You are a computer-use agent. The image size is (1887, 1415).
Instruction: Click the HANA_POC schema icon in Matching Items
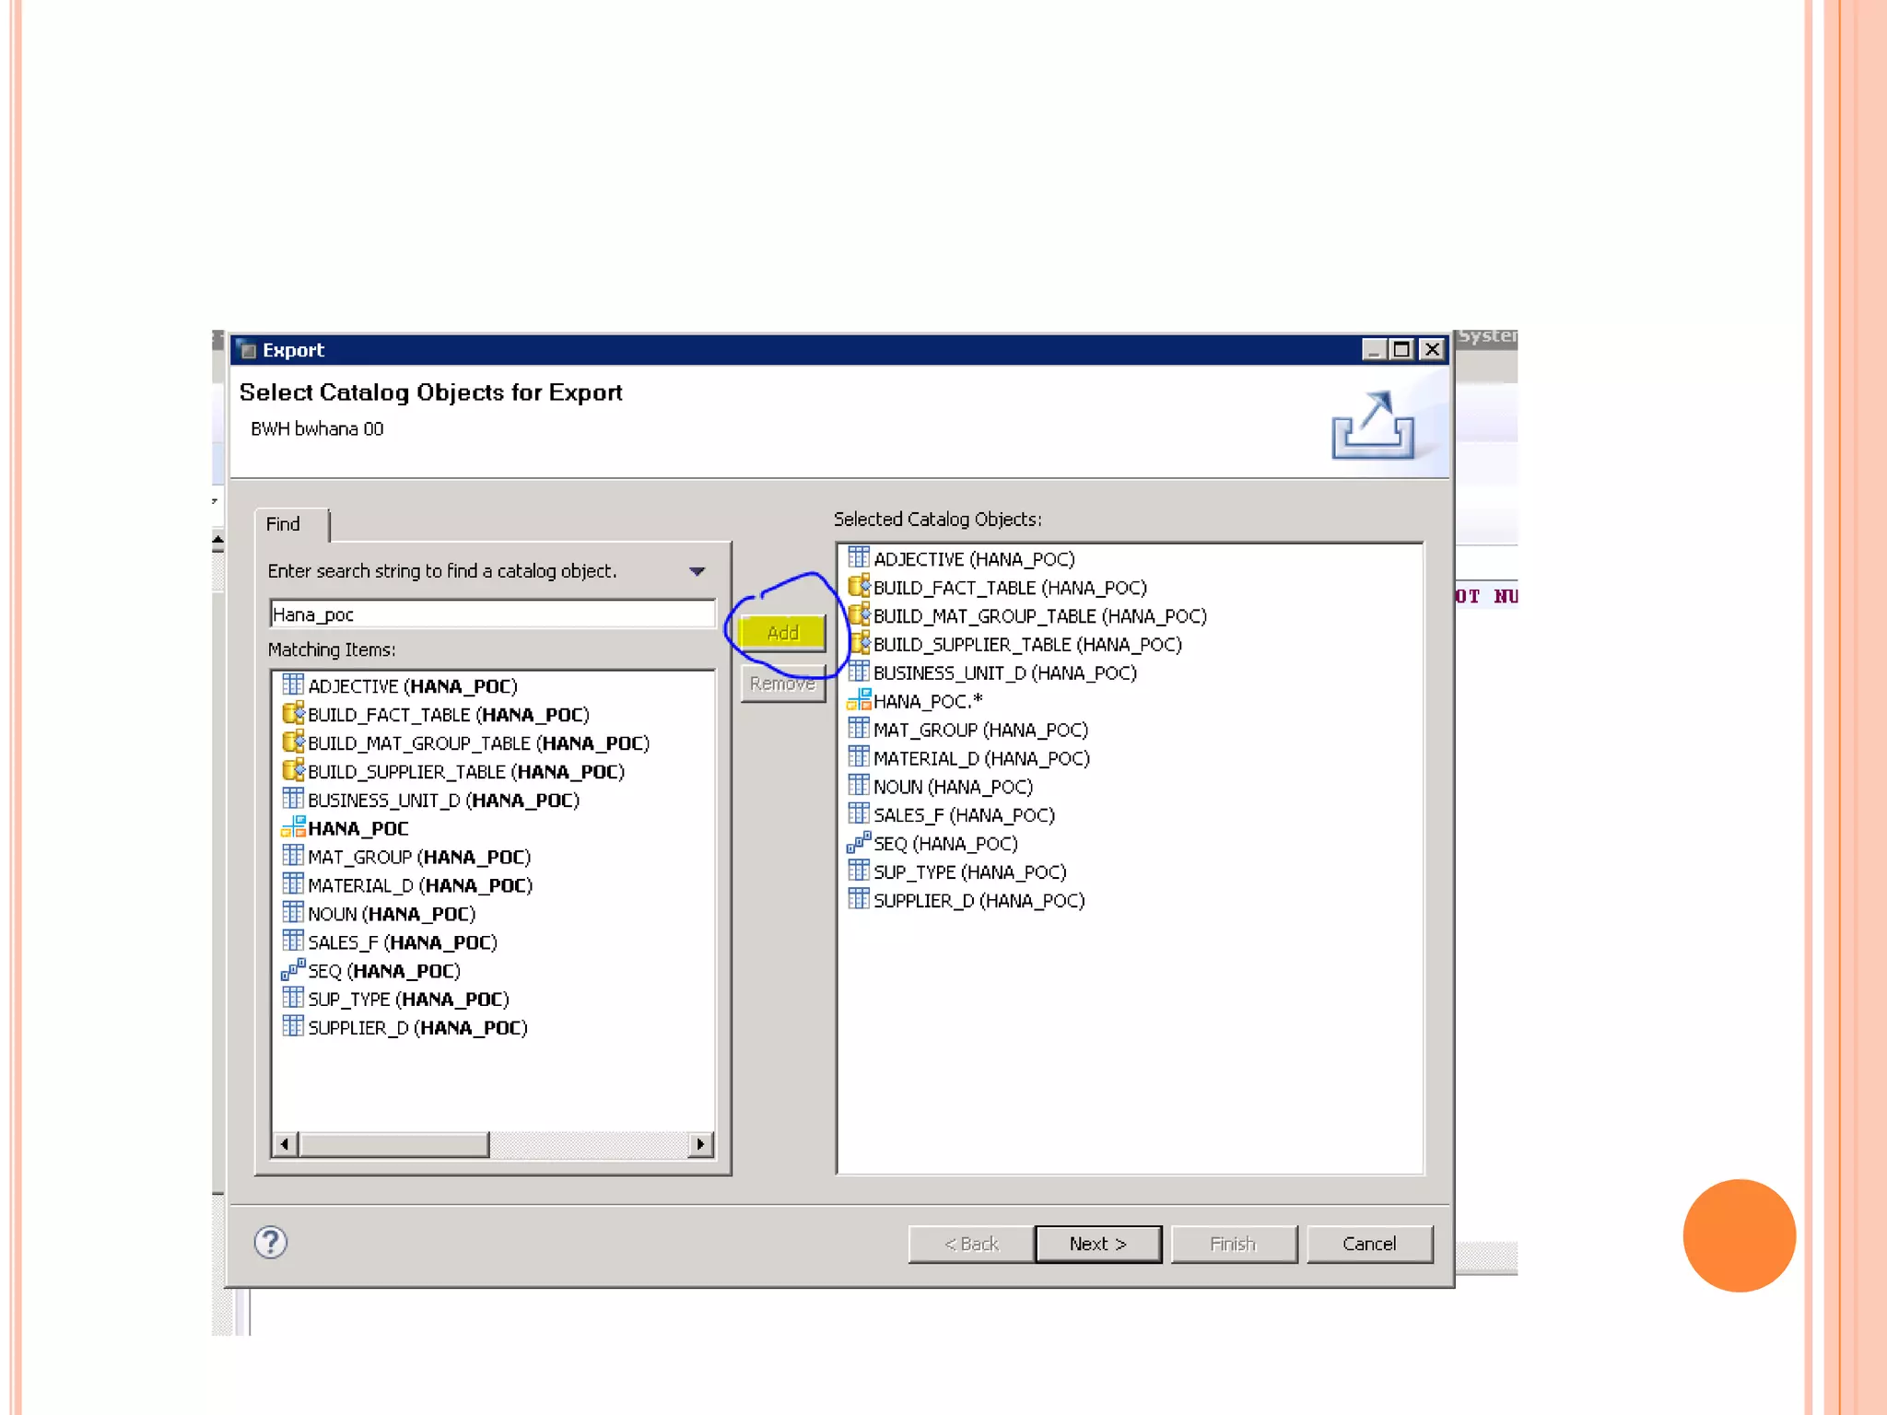[x=293, y=827]
